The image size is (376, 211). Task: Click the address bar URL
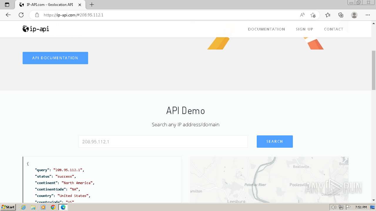click(73, 15)
